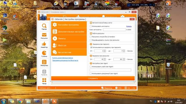This screenshot has height=104, width=186.
Task: Open the Профиль clipboard tool
Action: pos(44,72)
